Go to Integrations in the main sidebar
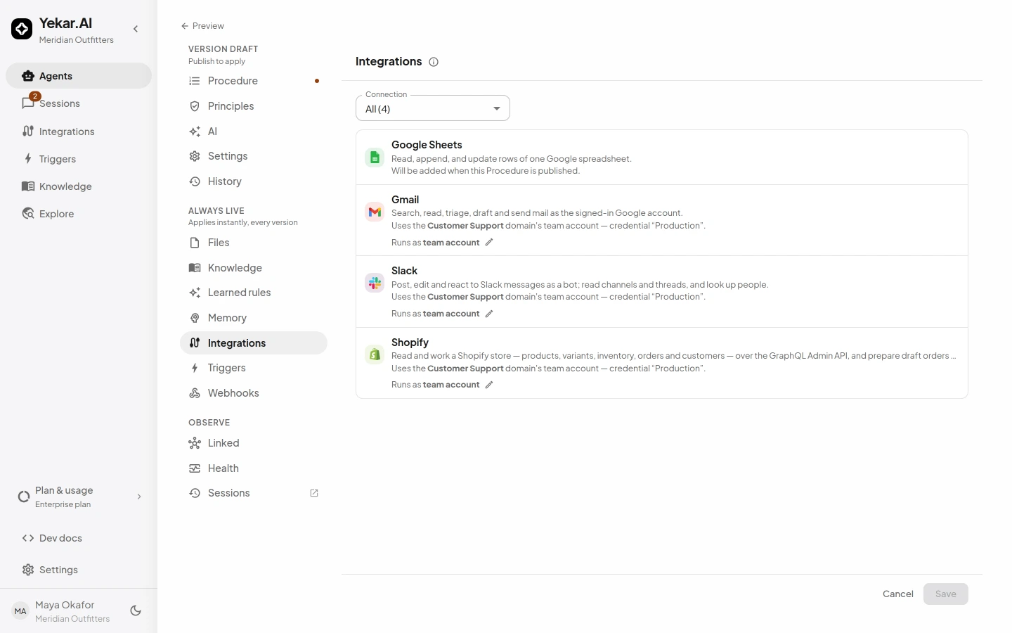This screenshot has width=1012, height=633. click(x=79, y=132)
